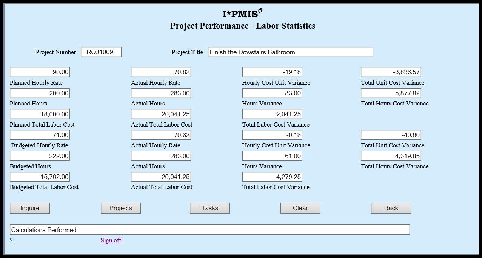Viewport: 482px width, 258px height.
Task: Click the Budgeted Total Labor Cost field
Action: coord(40,176)
